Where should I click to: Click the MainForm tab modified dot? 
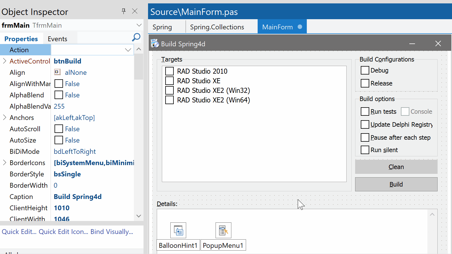pyautogui.click(x=300, y=27)
